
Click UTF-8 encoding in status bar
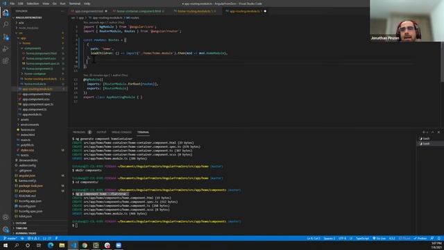[x=342, y=238]
